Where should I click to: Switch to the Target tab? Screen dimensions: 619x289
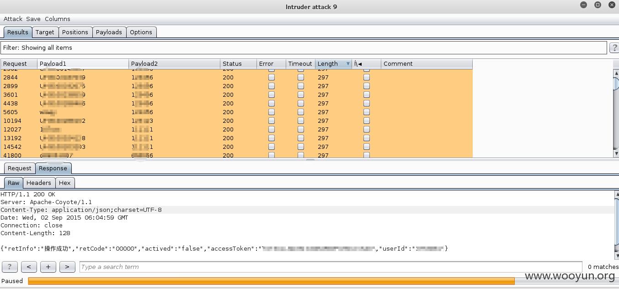coord(45,32)
